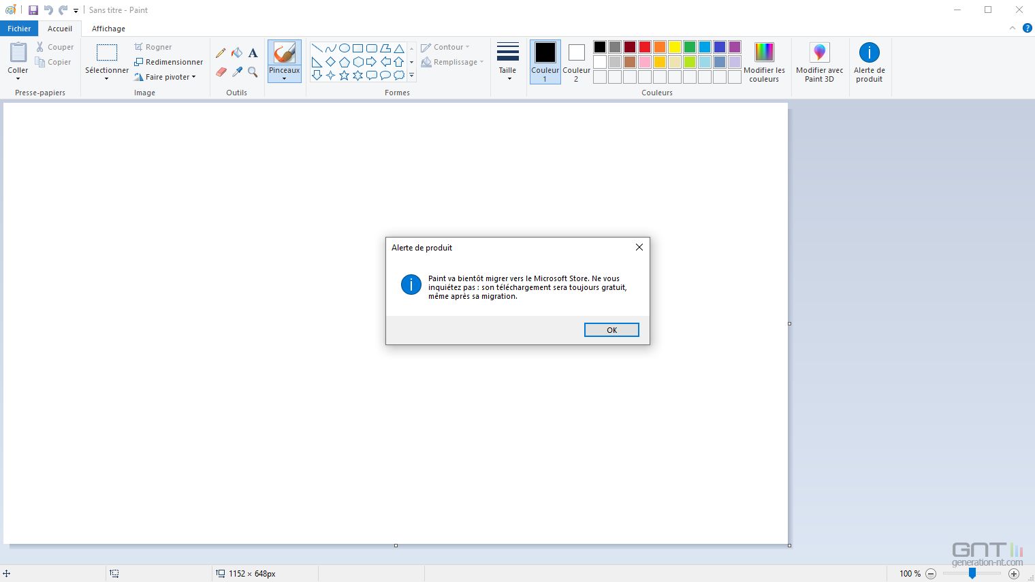
Task: Select the Magnifier tool
Action: tap(253, 71)
